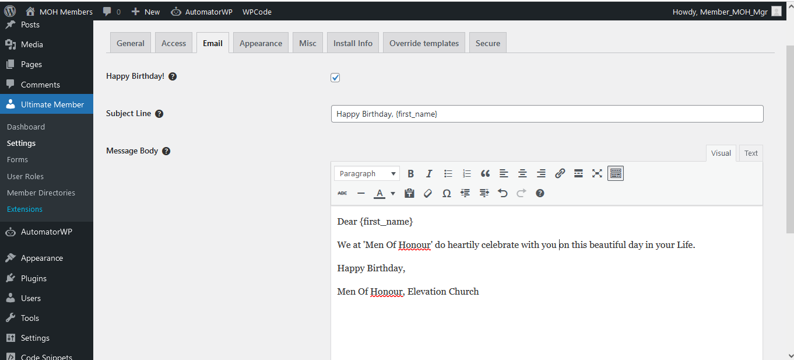Apply italic formatting to message text
Screen dimensions: 794x360
(x=429, y=173)
